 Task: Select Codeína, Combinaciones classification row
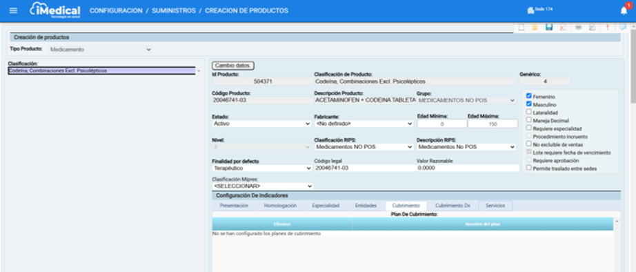(x=102, y=70)
